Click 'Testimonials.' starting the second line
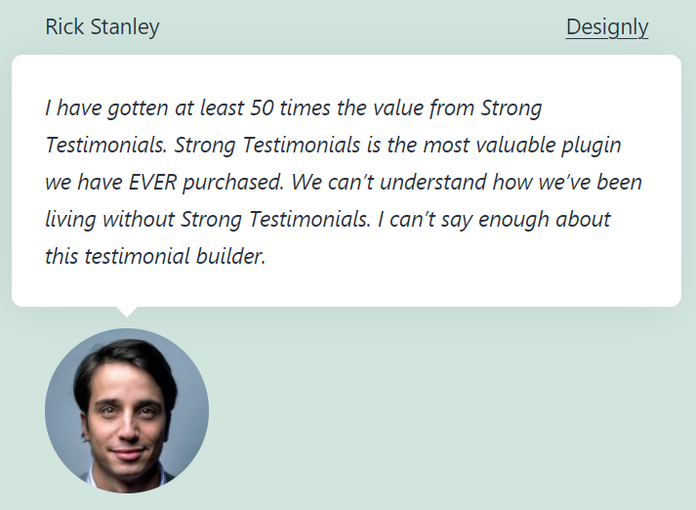Image resolution: width=696 pixels, height=510 pixels. coord(106,145)
